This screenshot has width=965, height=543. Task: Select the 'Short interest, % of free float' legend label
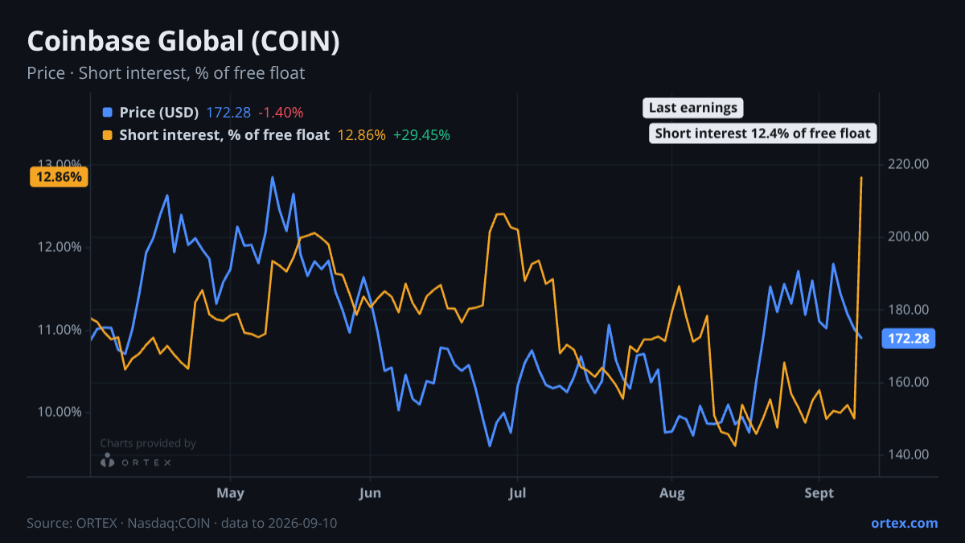224,135
